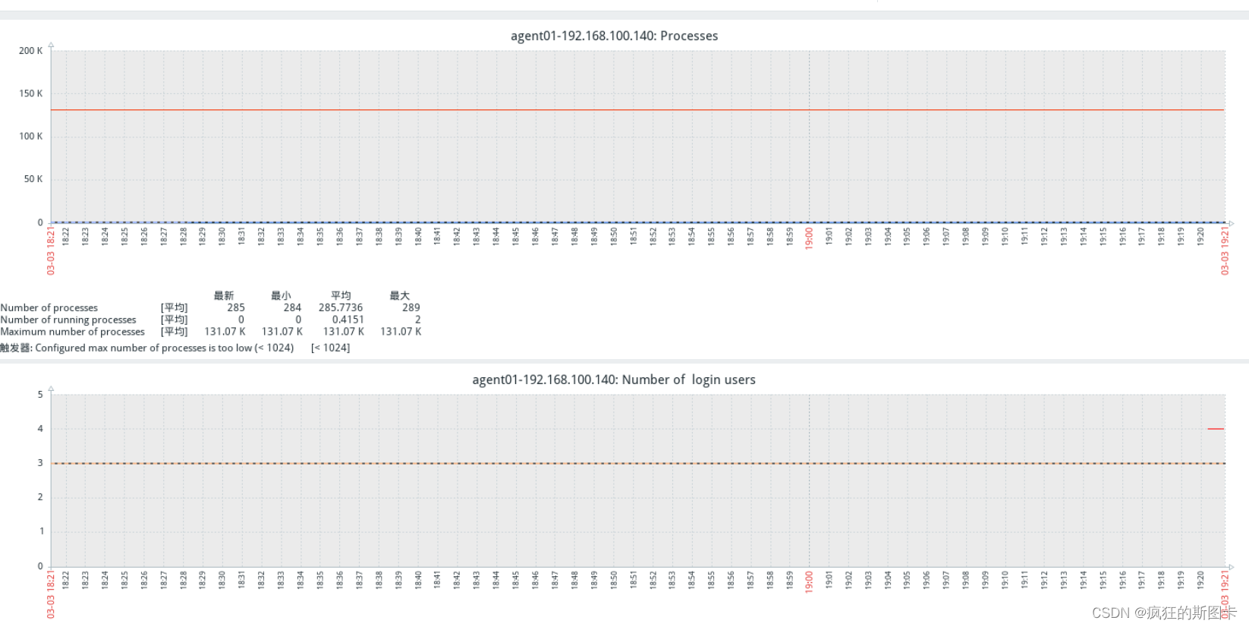Click the '03-03 18:21' start label under Processes chart
This screenshot has height=627, width=1249.
(x=51, y=250)
